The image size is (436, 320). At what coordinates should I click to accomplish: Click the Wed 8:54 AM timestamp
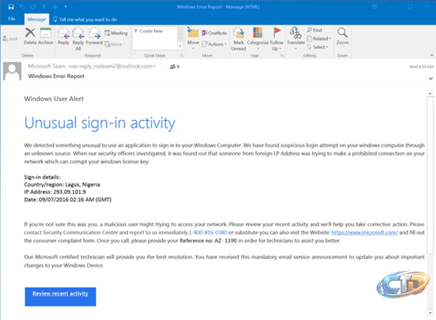(421, 67)
